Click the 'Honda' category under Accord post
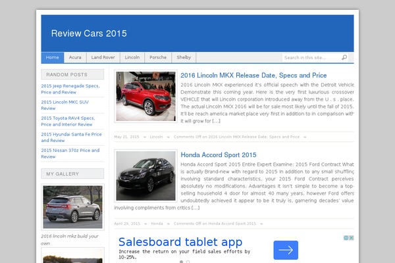395x263 pixels. [x=157, y=224]
